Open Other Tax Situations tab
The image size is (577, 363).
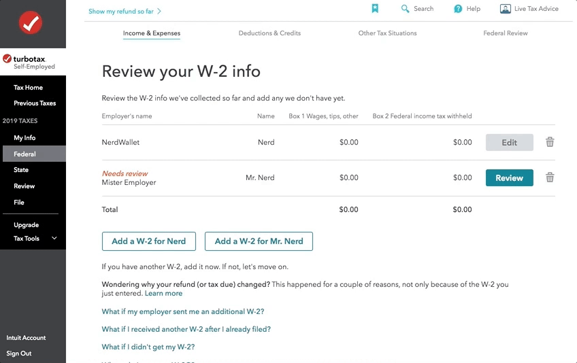coord(387,33)
